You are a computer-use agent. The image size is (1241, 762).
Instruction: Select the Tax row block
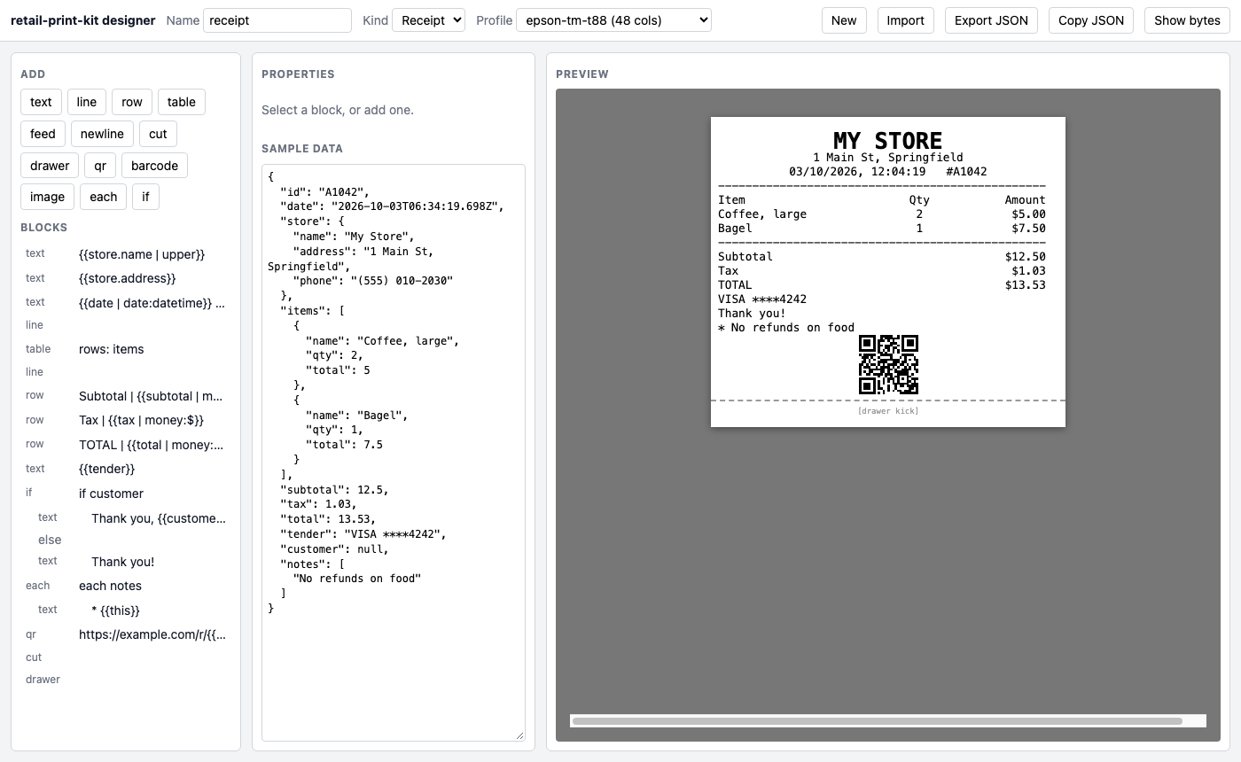[x=126, y=420]
